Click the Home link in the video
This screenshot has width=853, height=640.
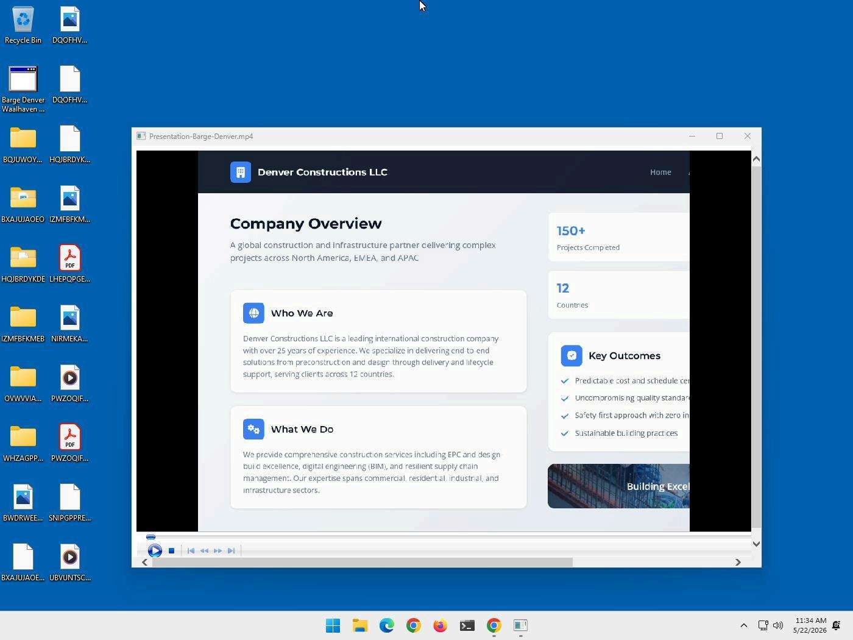[660, 172]
